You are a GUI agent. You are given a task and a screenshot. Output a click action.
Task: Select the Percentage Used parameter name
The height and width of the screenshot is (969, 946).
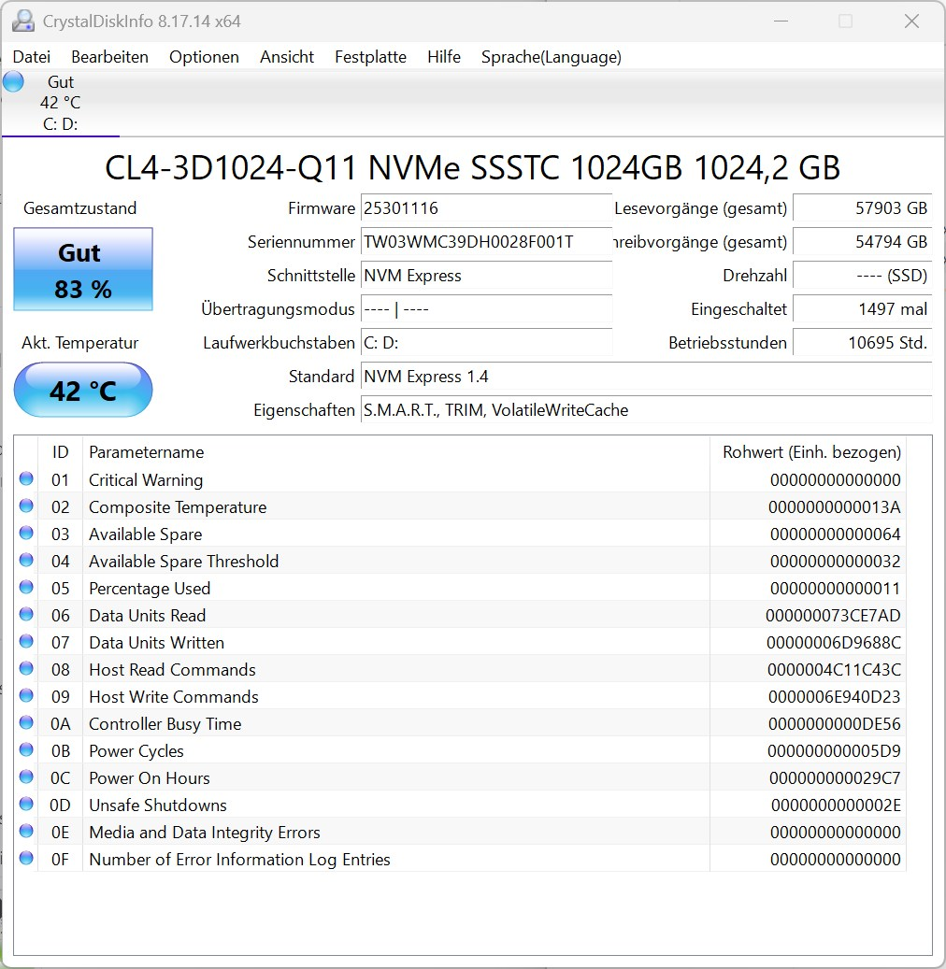(150, 589)
